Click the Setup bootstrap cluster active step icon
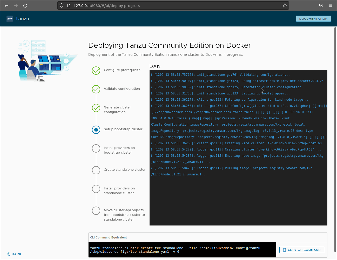Screen dimensions: 337x260 (96, 130)
